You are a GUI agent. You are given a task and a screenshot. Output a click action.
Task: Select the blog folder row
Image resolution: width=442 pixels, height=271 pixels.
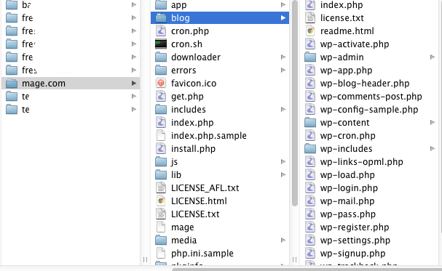click(220, 18)
